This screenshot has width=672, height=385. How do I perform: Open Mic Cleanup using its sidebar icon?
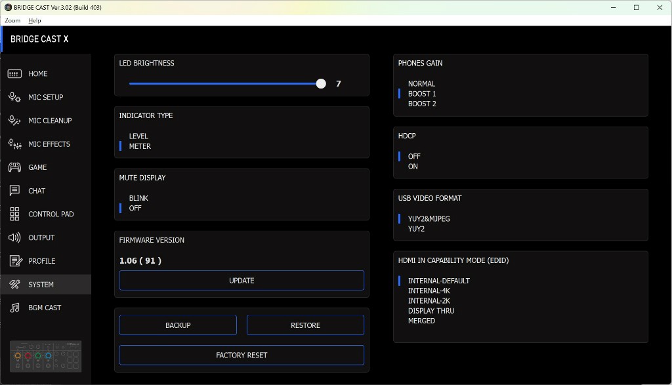[x=14, y=121]
